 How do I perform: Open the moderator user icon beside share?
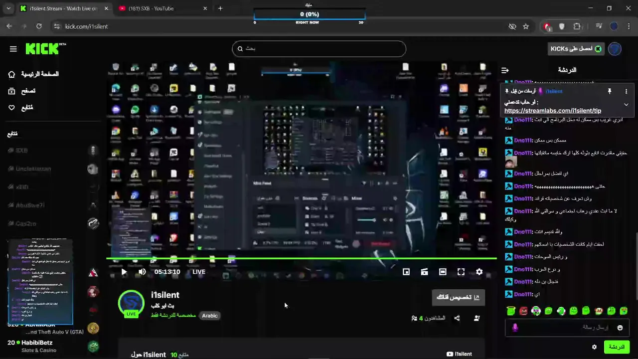coord(477,318)
